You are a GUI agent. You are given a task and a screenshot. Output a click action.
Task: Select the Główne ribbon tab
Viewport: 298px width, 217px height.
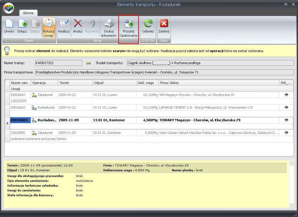[x=28, y=13]
